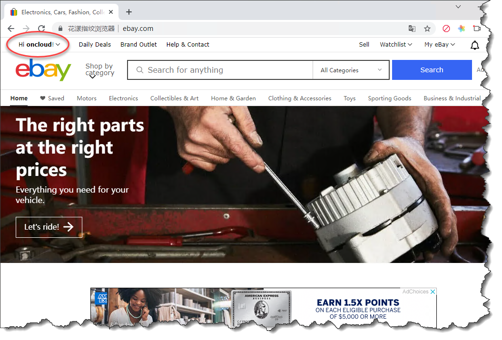
Task: Bookmark this page with the star icon
Action: 427,29
